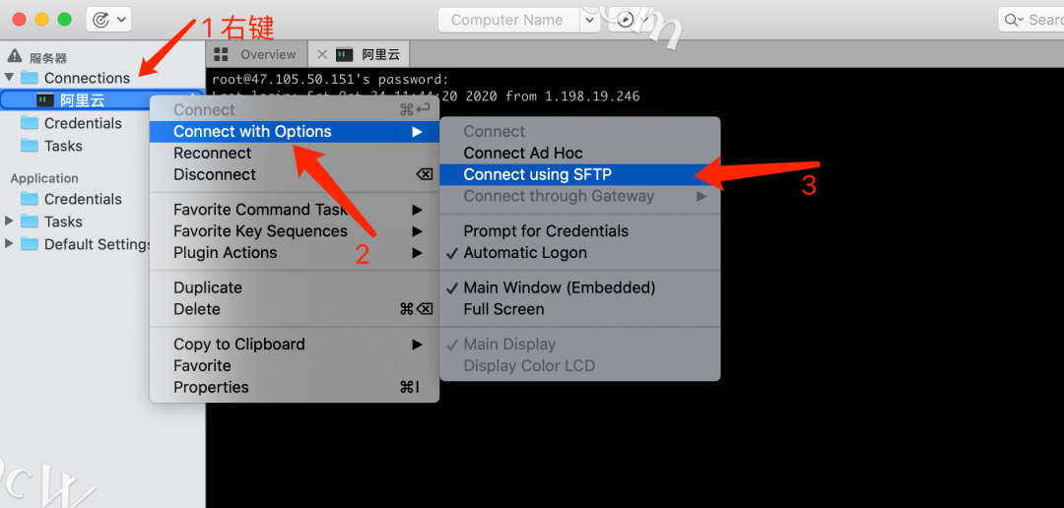The width and height of the screenshot is (1064, 508).
Task: Expand the Default Settings tree node
Action: click(9, 243)
